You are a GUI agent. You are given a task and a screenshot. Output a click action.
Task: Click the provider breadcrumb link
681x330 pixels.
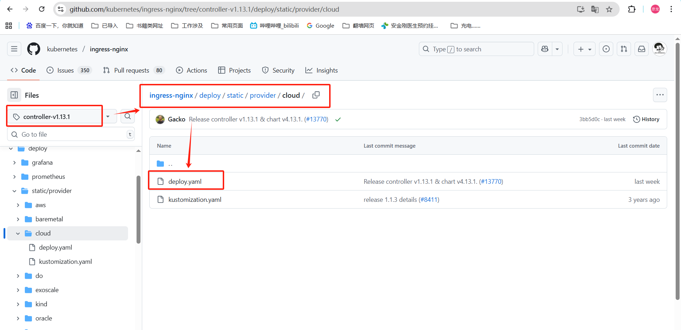tap(263, 95)
